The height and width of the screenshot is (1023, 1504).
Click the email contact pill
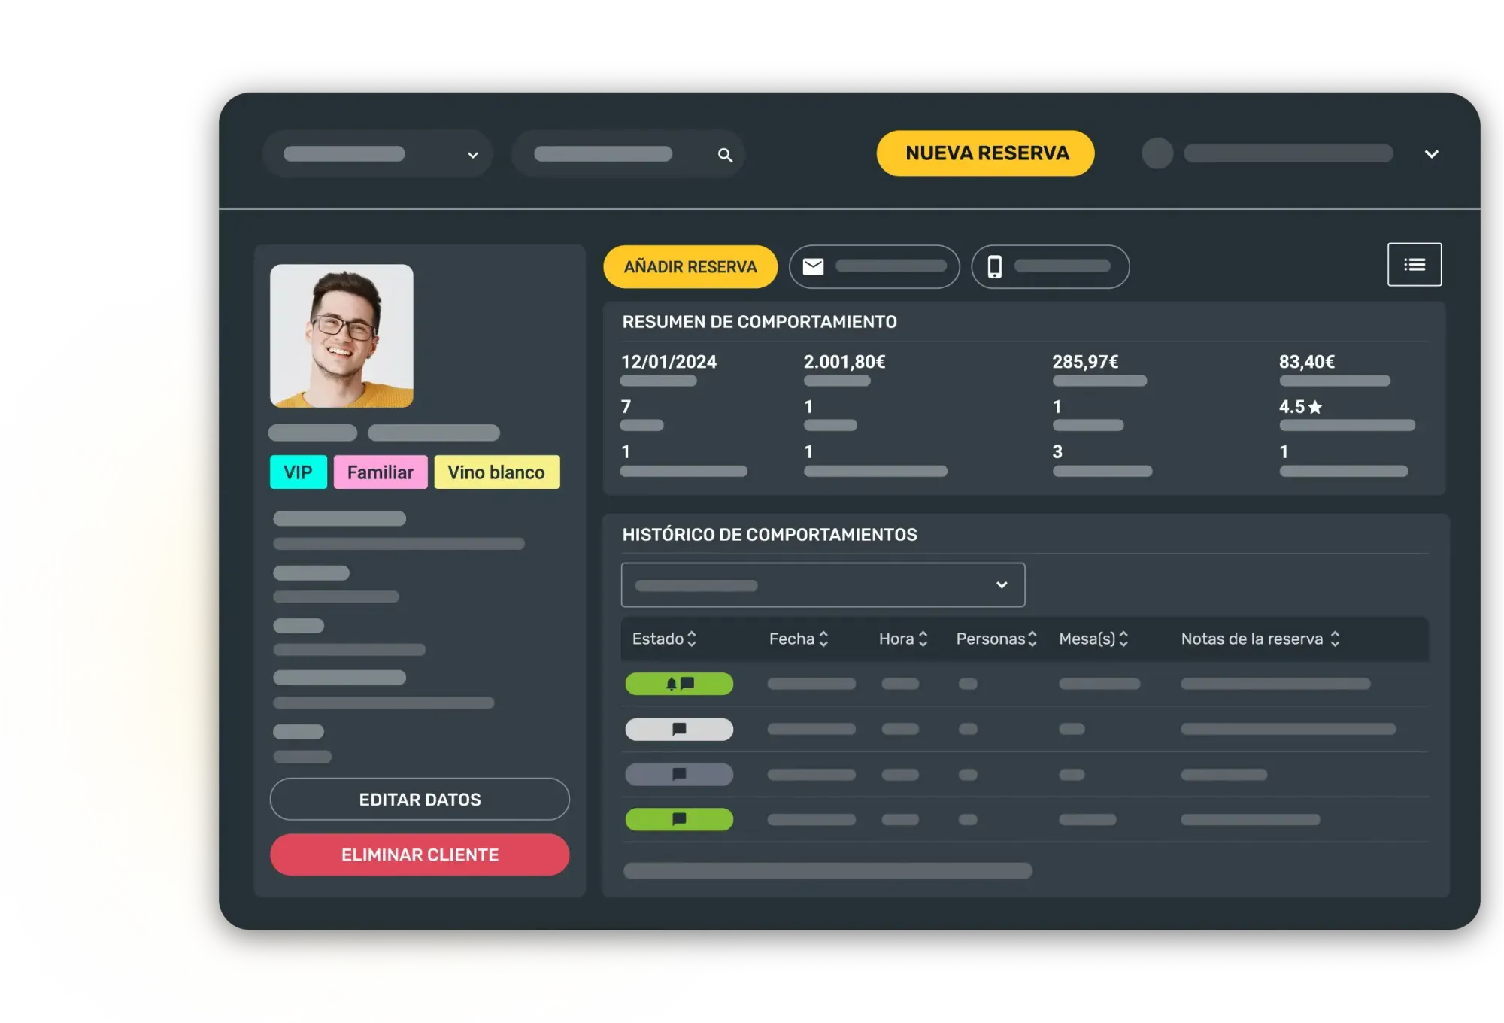pyautogui.click(x=874, y=266)
